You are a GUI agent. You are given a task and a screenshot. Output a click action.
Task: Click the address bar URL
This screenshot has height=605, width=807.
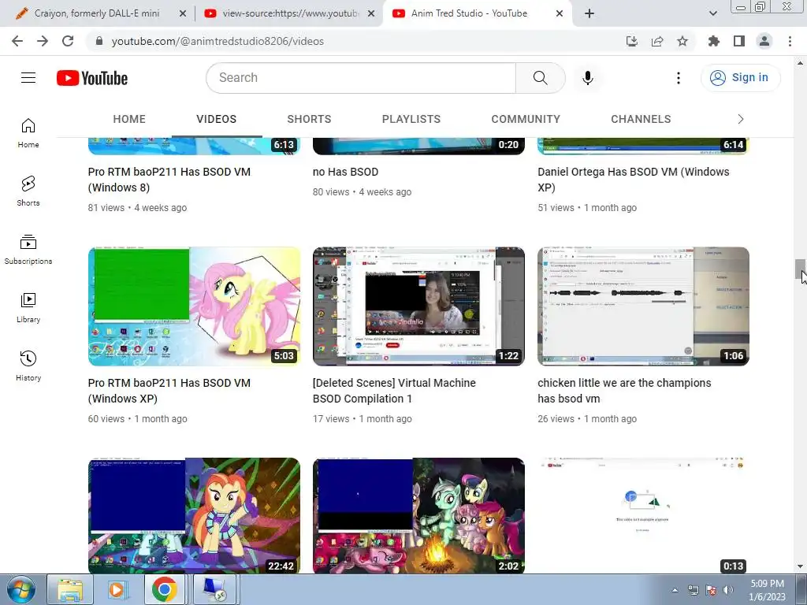218,41
